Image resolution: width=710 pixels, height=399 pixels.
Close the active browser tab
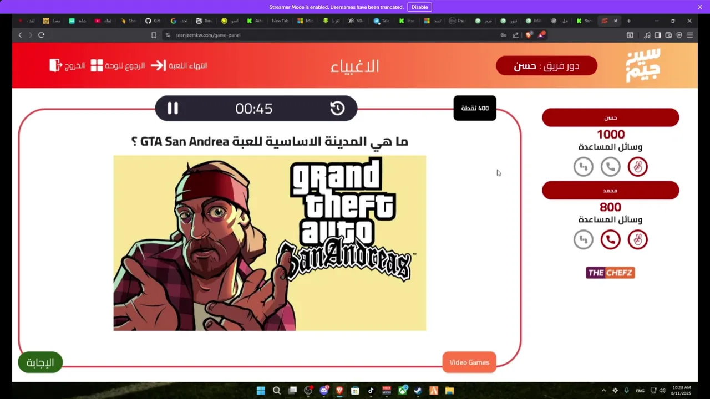click(x=615, y=21)
